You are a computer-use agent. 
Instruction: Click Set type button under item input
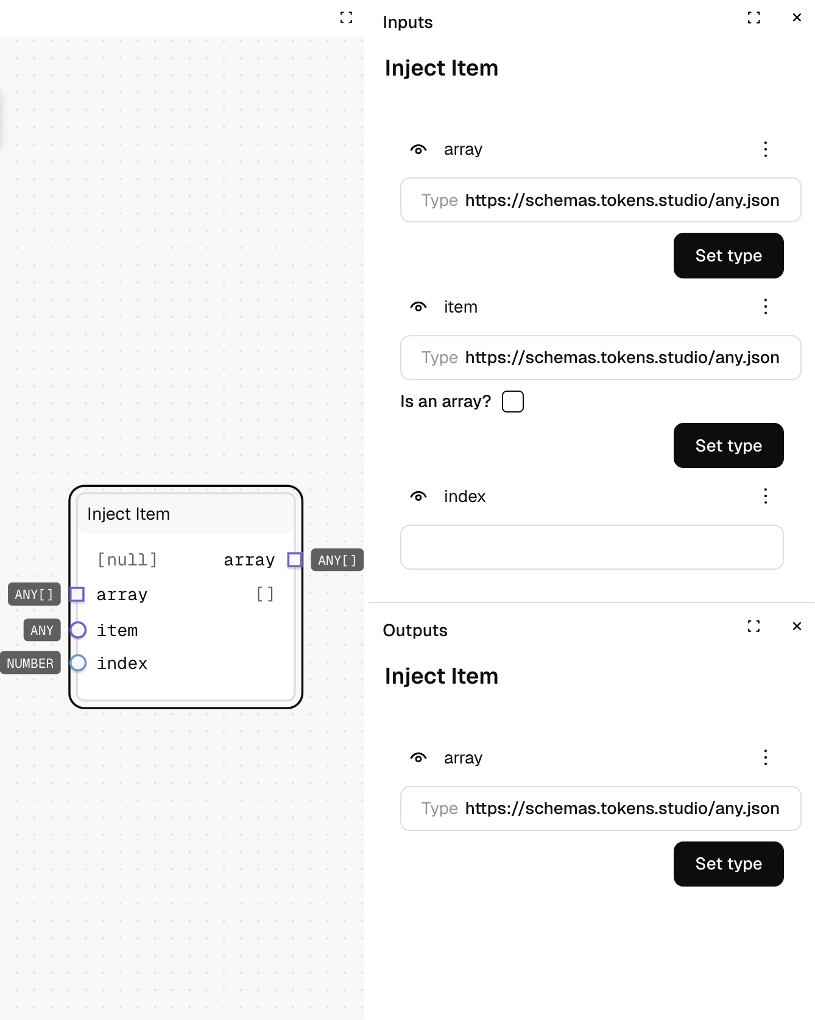point(729,445)
